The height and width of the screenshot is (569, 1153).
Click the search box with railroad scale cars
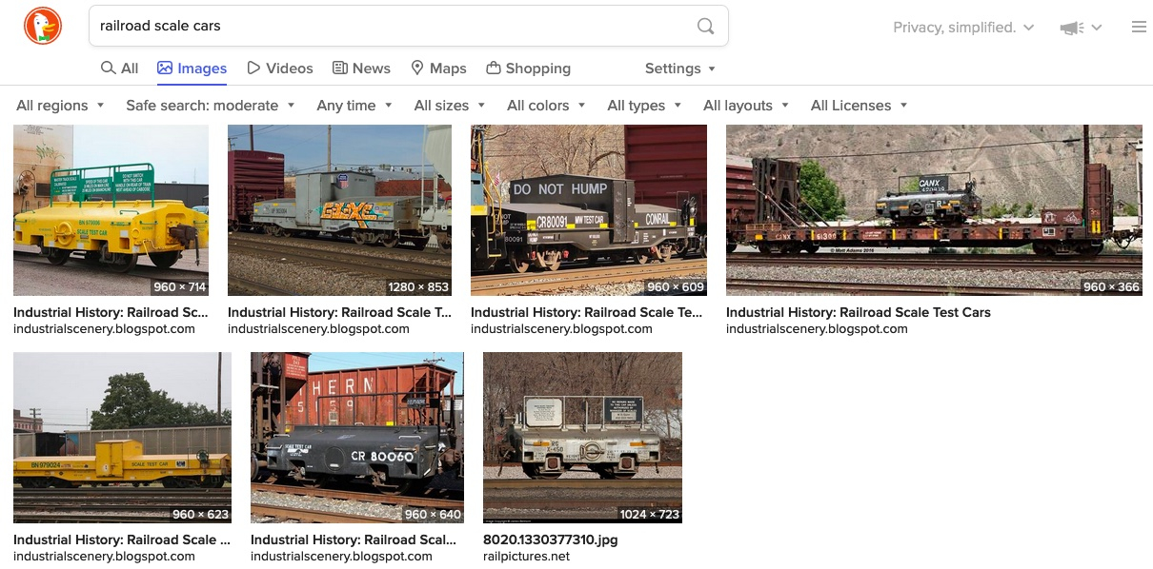pyautogui.click(x=391, y=27)
